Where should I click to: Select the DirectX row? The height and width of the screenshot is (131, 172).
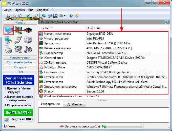(x=103, y=91)
